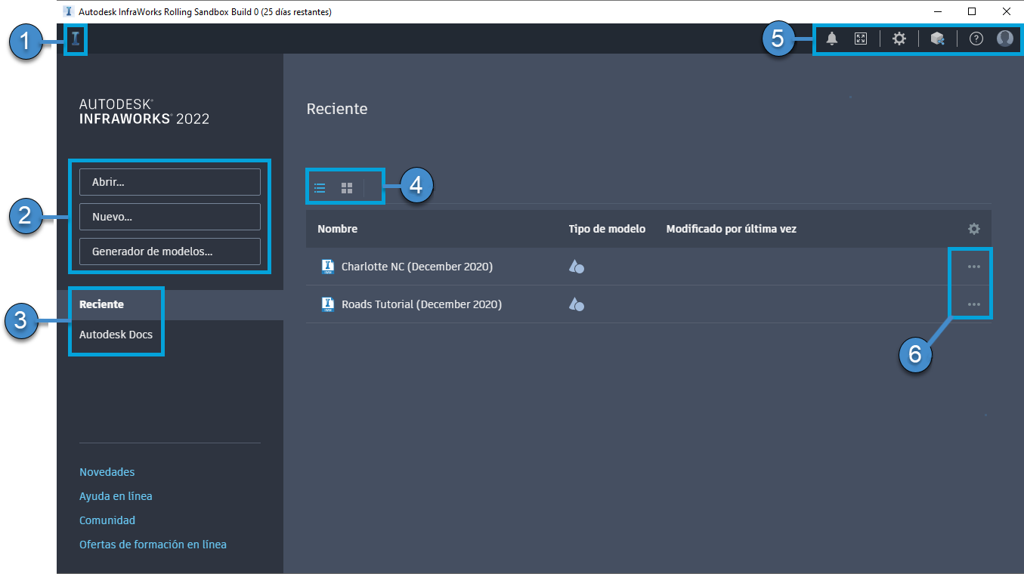Select Autodesk Docs in sidebar

(116, 334)
